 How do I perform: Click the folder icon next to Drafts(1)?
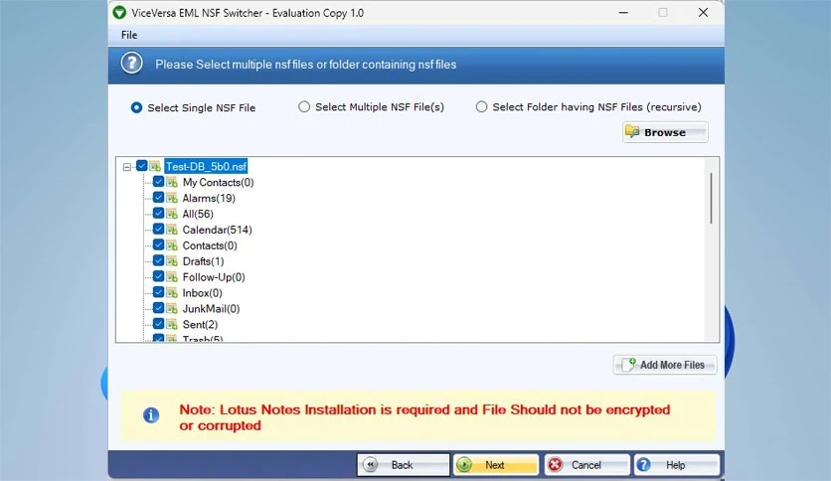(x=172, y=261)
